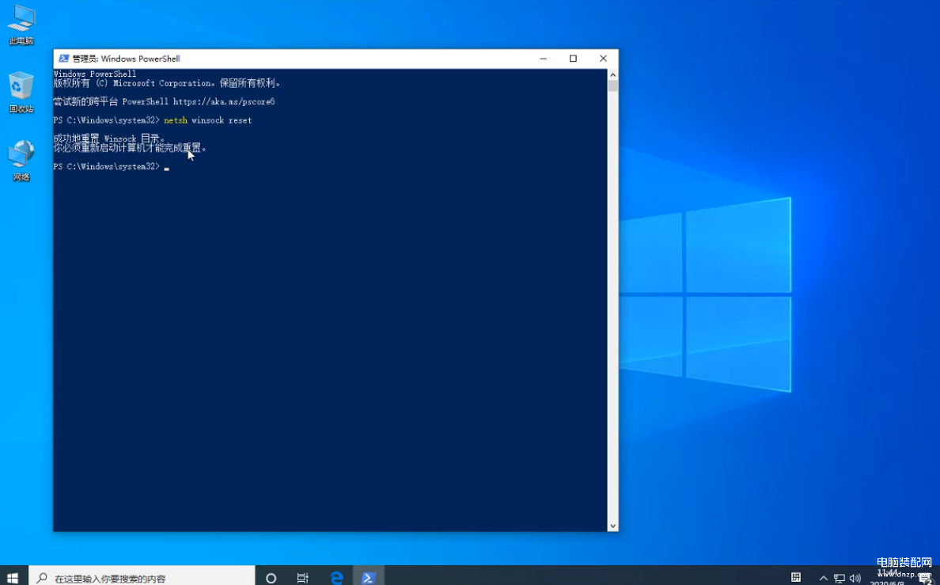Click the 'netsh winsock reset' command text

pyautogui.click(x=207, y=120)
